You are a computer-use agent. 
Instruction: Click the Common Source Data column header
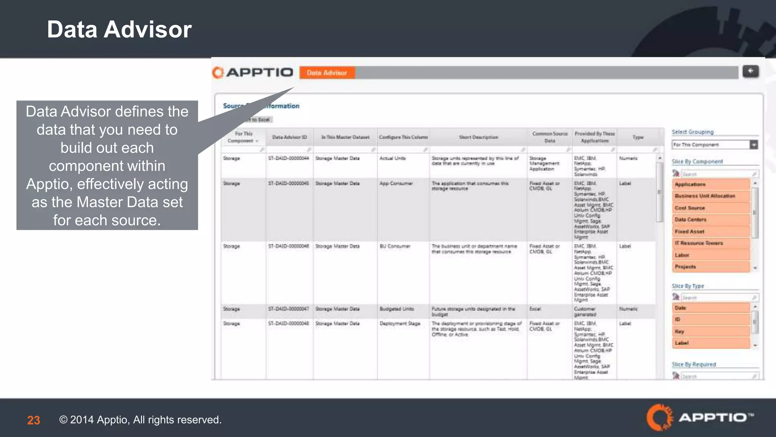point(550,137)
